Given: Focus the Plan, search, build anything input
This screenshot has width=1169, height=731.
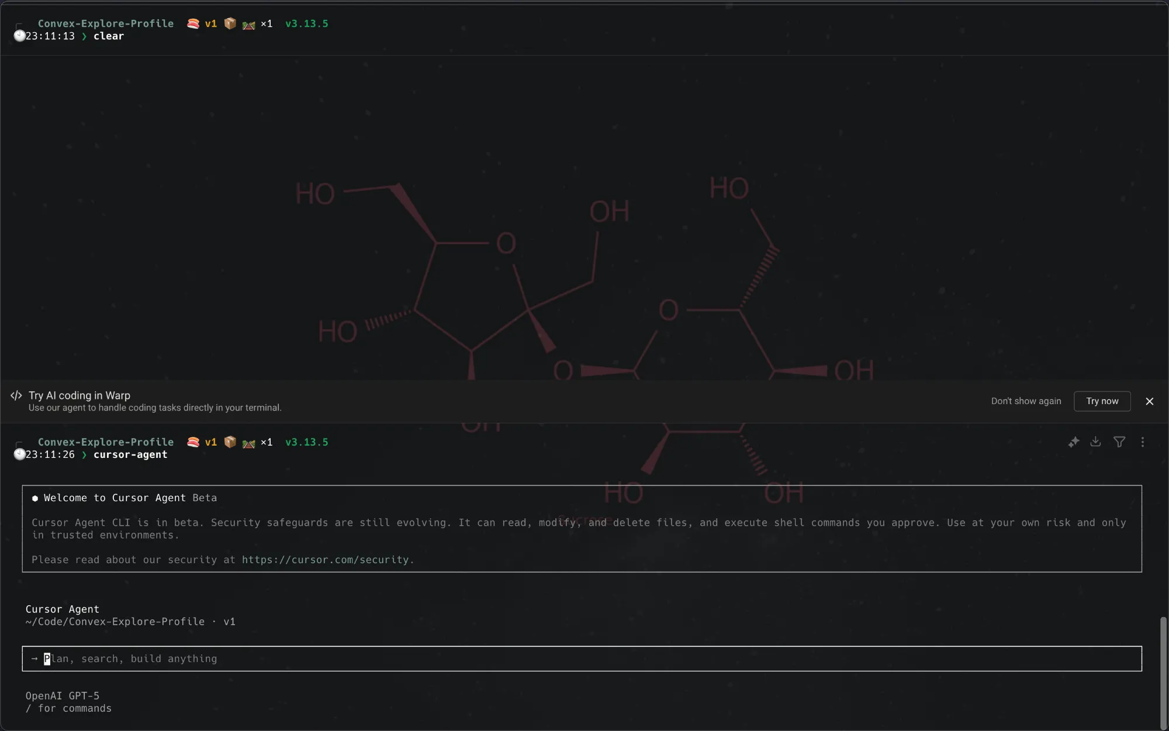Looking at the screenshot, I should pos(582,658).
